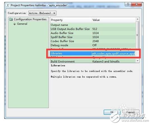This screenshot has width=151, height=125.
Task: Click the Codec Buffer Size value 2048
Action: pos(96,41)
